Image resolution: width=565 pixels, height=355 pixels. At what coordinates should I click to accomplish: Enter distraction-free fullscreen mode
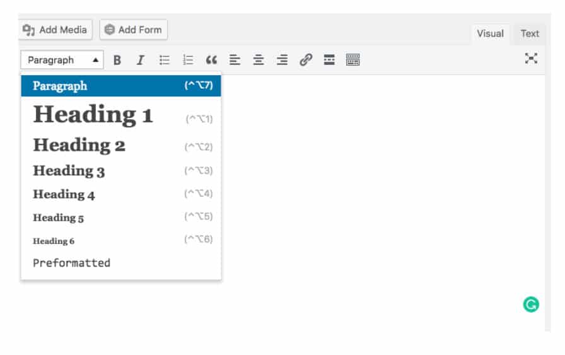tap(532, 59)
